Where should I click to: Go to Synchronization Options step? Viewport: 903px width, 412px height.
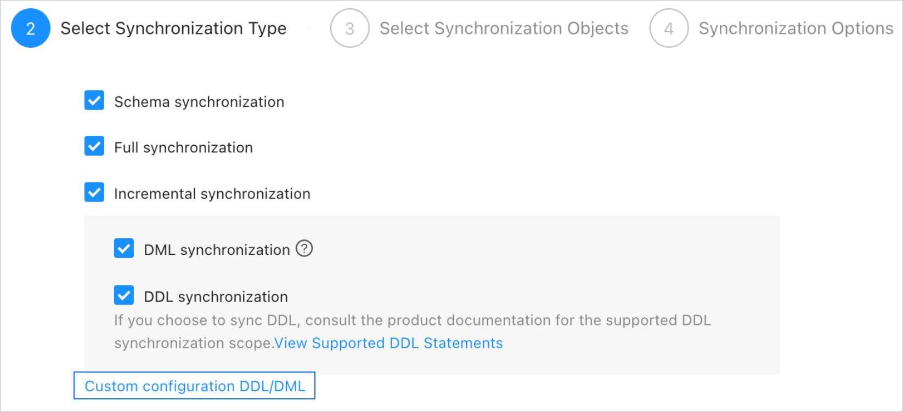(795, 28)
